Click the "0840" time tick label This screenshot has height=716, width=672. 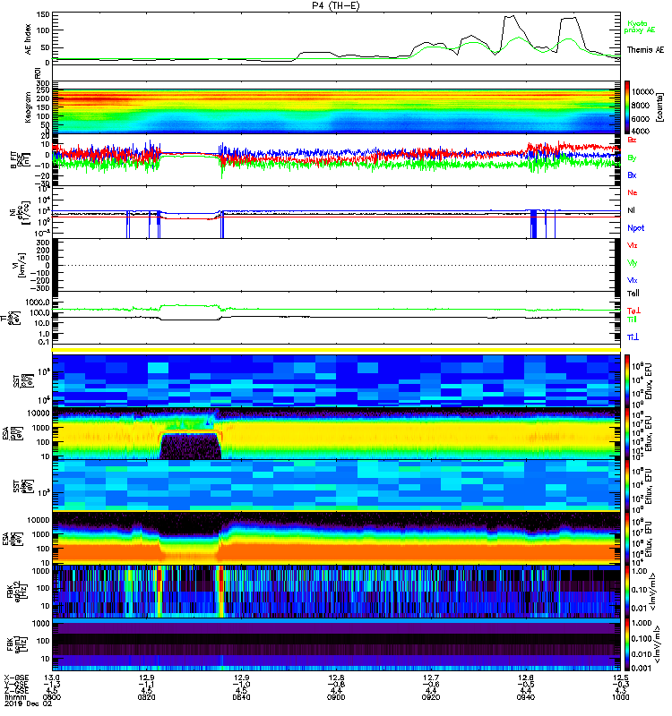pyautogui.click(x=241, y=697)
